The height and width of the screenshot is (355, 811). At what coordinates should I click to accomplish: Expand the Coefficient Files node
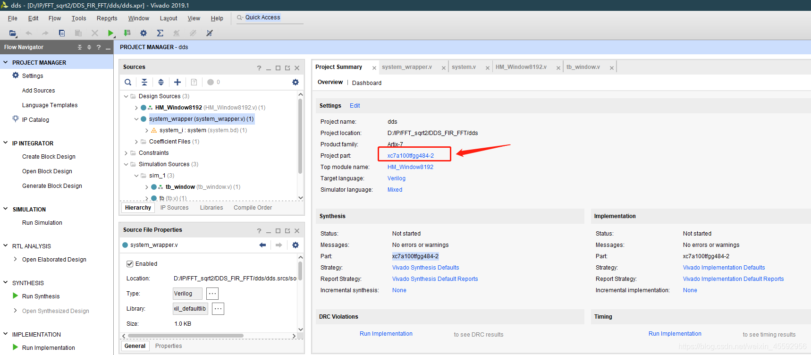(x=136, y=142)
